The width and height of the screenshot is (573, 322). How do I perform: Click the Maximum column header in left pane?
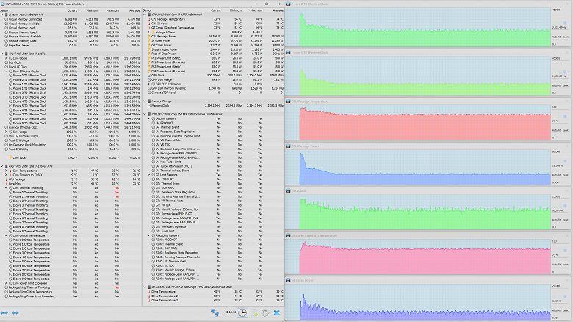tap(112, 10)
